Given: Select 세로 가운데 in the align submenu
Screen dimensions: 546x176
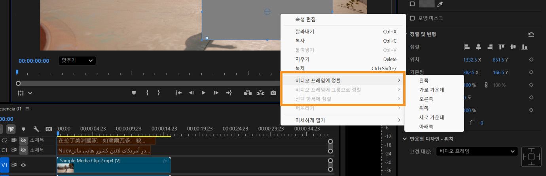Looking at the screenshot, I should 434,117.
